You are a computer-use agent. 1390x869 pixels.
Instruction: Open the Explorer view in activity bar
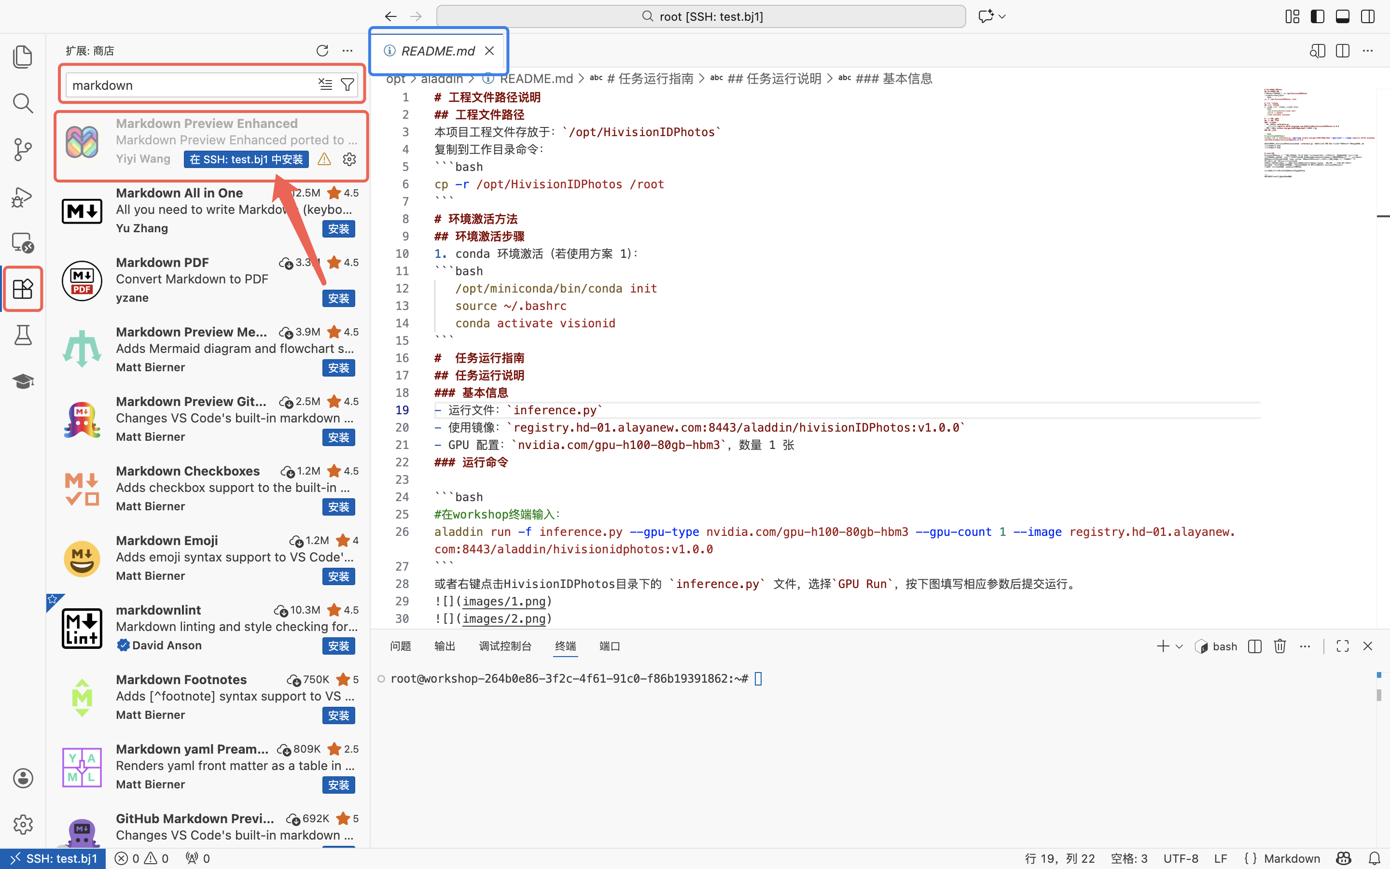click(x=22, y=56)
